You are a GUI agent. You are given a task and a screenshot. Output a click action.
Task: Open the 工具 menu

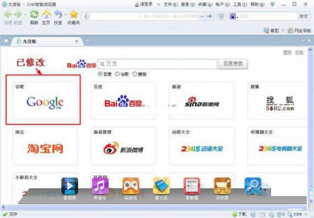pyautogui.click(x=240, y=4)
